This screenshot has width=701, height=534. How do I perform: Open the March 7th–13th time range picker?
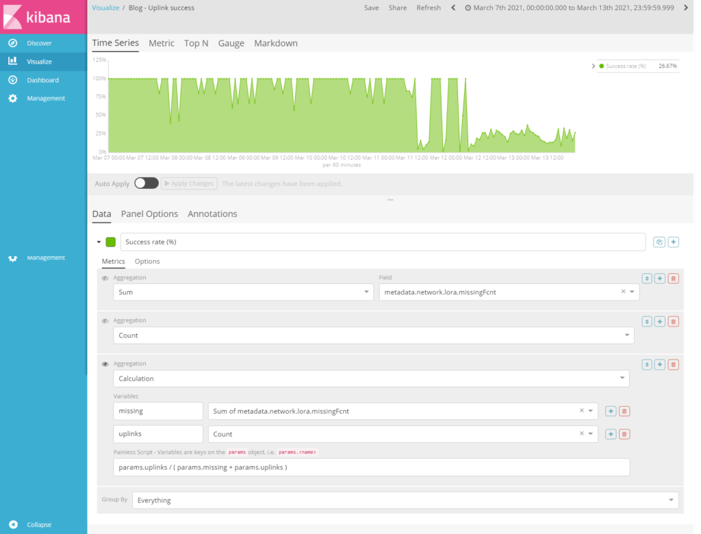tap(569, 8)
